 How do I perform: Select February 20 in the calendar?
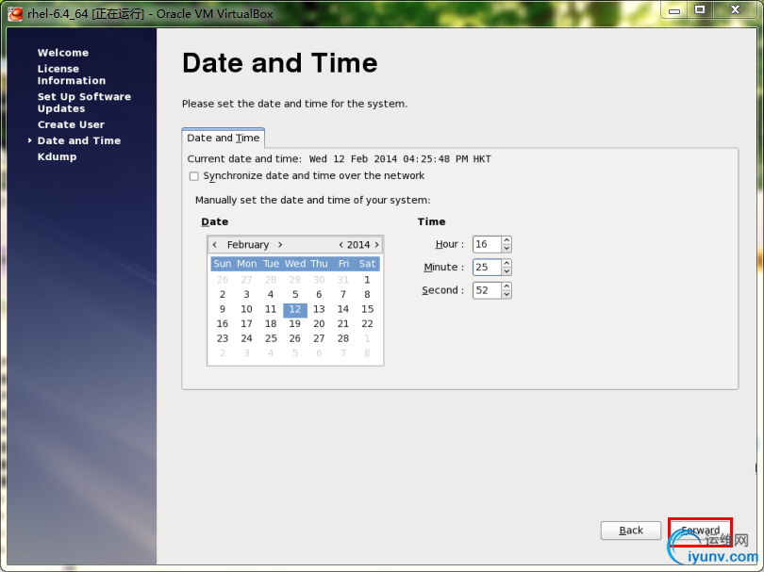point(319,324)
